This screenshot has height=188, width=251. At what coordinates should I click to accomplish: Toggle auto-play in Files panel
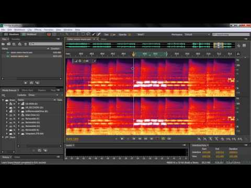point(37,83)
